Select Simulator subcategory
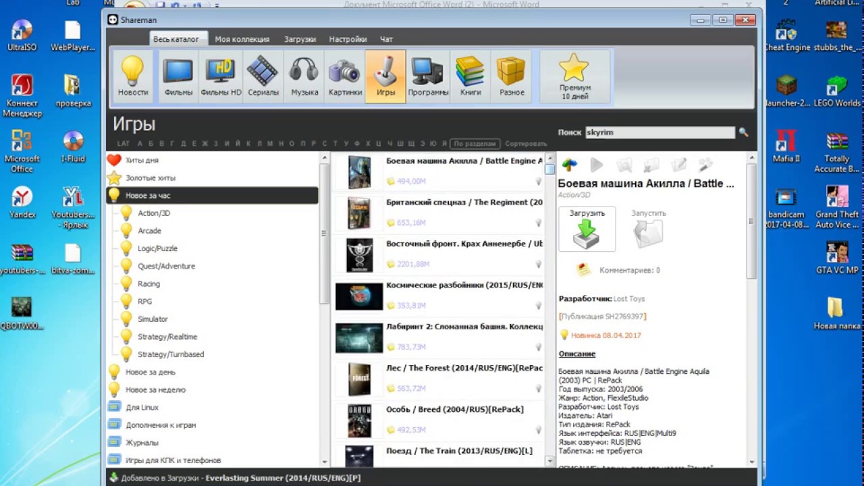Viewport: 864px width, 486px height. pos(153,319)
